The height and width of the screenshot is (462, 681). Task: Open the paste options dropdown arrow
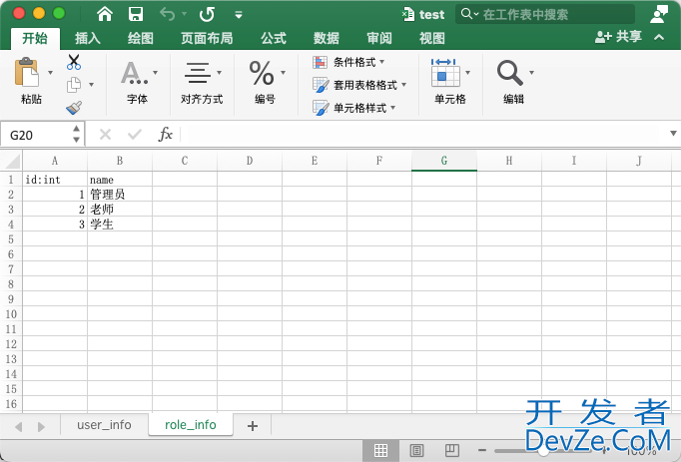click(x=50, y=73)
